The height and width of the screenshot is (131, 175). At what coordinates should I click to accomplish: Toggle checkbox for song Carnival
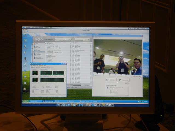[x=47, y=55]
